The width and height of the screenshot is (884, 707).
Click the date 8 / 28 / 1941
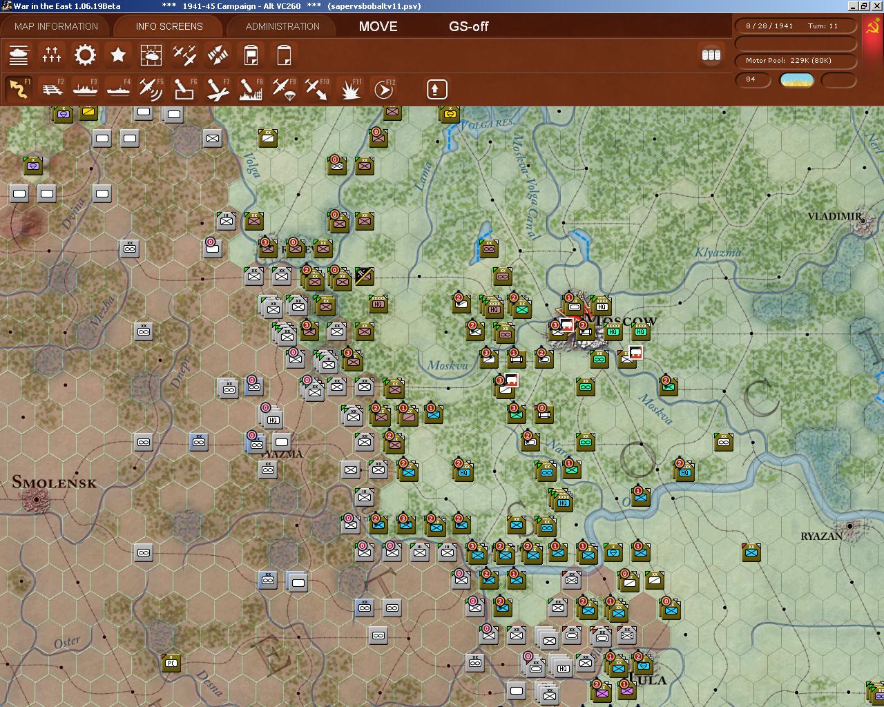click(x=769, y=26)
